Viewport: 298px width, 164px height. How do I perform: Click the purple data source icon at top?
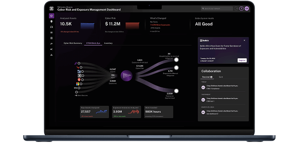tap(76, 63)
